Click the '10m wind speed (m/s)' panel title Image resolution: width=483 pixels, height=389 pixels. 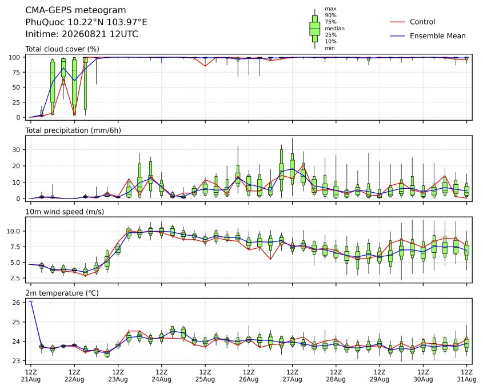tap(65, 212)
